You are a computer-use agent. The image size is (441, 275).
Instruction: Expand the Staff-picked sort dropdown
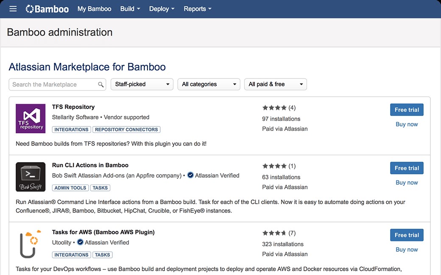142,84
